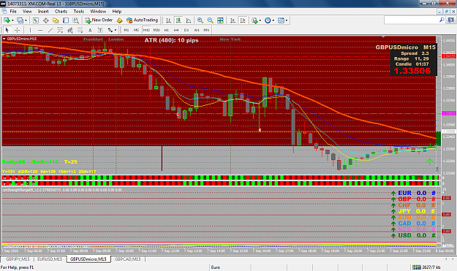The image size is (457, 271).
Task: Switch timeframe to M5
Action: 136,30
